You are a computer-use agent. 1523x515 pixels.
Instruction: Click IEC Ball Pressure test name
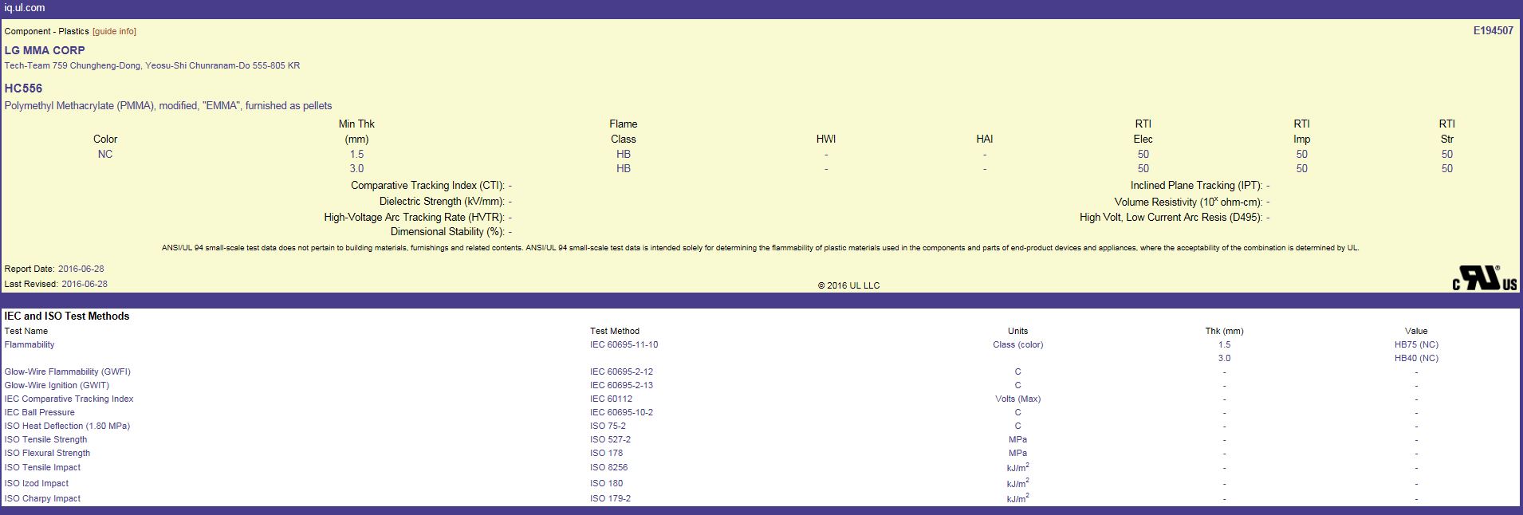click(40, 412)
